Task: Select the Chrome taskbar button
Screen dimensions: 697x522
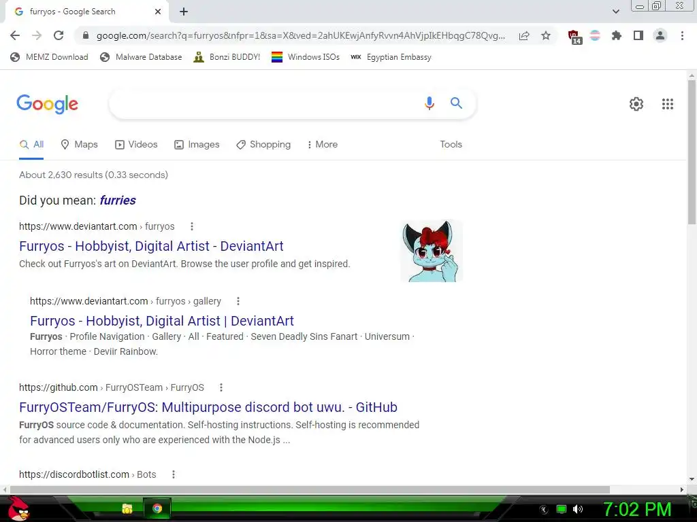Action: pyautogui.click(x=157, y=508)
